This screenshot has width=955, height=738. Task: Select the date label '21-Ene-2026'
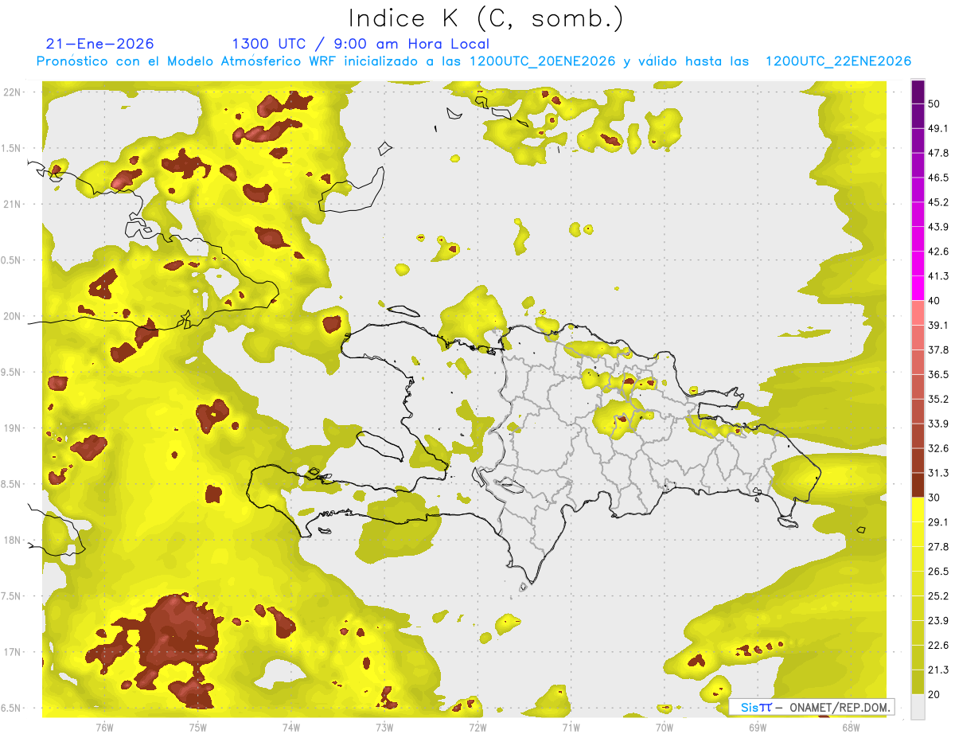tap(99, 44)
